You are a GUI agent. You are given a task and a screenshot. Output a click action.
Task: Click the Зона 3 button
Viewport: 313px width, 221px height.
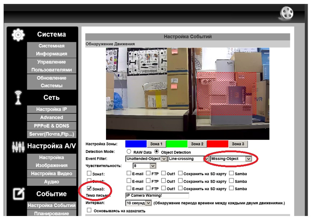(238, 144)
